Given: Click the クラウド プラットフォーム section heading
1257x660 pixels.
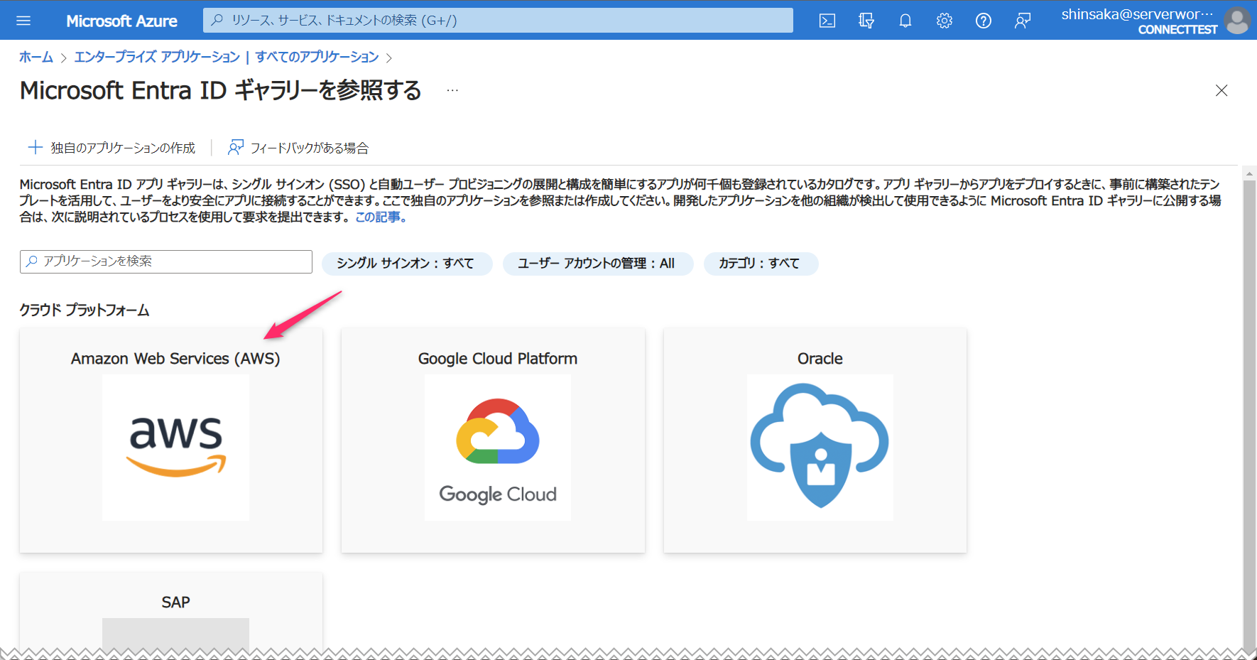Looking at the screenshot, I should coord(85,310).
